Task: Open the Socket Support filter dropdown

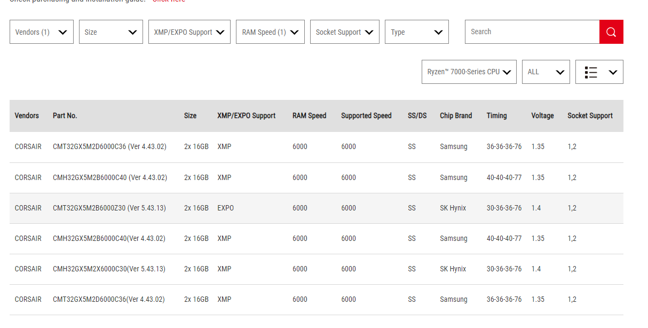Action: pos(345,32)
